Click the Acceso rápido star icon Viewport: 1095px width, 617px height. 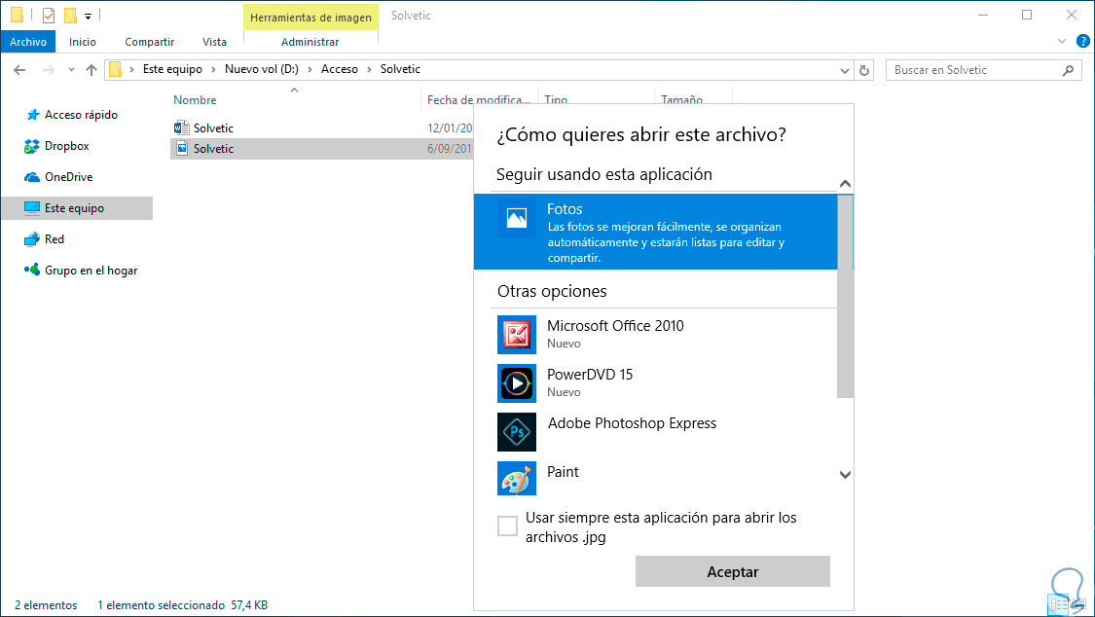click(32, 115)
